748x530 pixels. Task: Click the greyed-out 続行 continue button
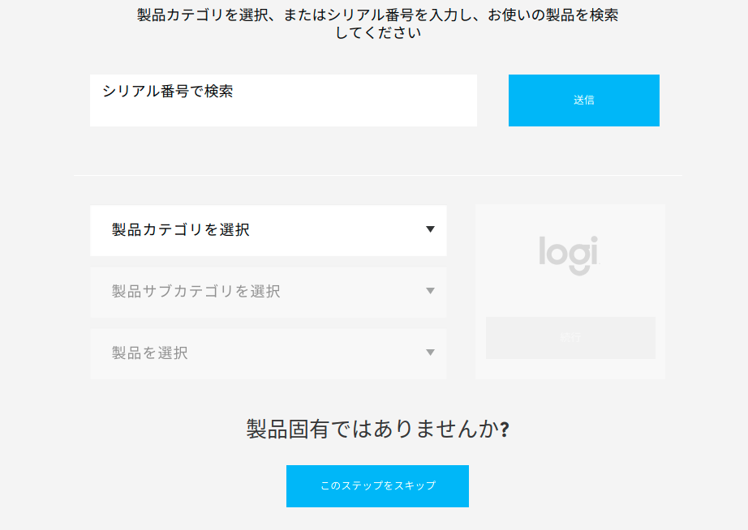[x=570, y=338]
